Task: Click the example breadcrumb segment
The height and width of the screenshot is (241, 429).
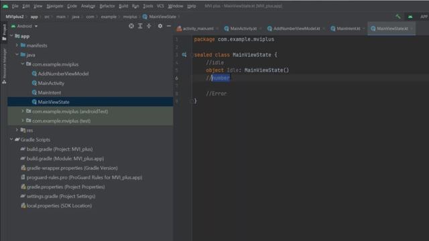Action: [109, 17]
